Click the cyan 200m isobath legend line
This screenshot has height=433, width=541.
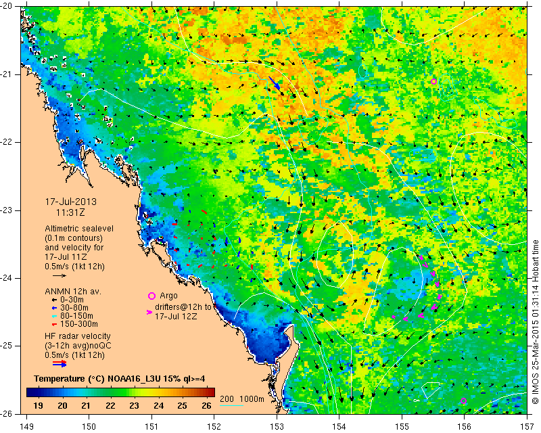pyautogui.click(x=231, y=405)
